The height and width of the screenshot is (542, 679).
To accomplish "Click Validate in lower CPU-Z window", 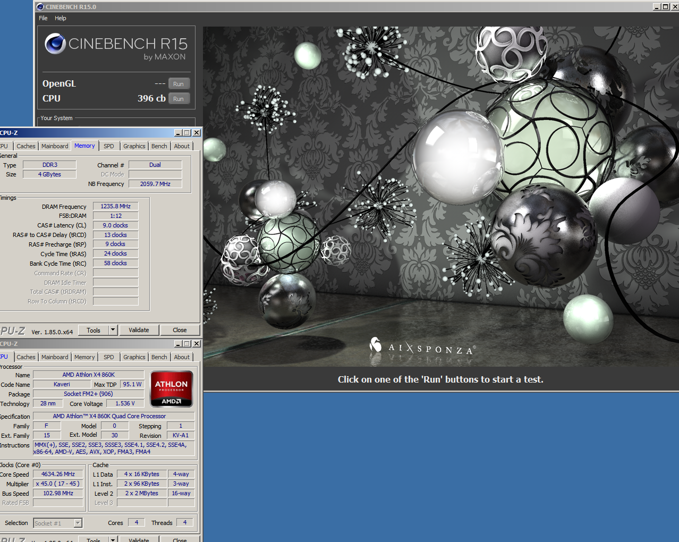I will [x=139, y=539].
